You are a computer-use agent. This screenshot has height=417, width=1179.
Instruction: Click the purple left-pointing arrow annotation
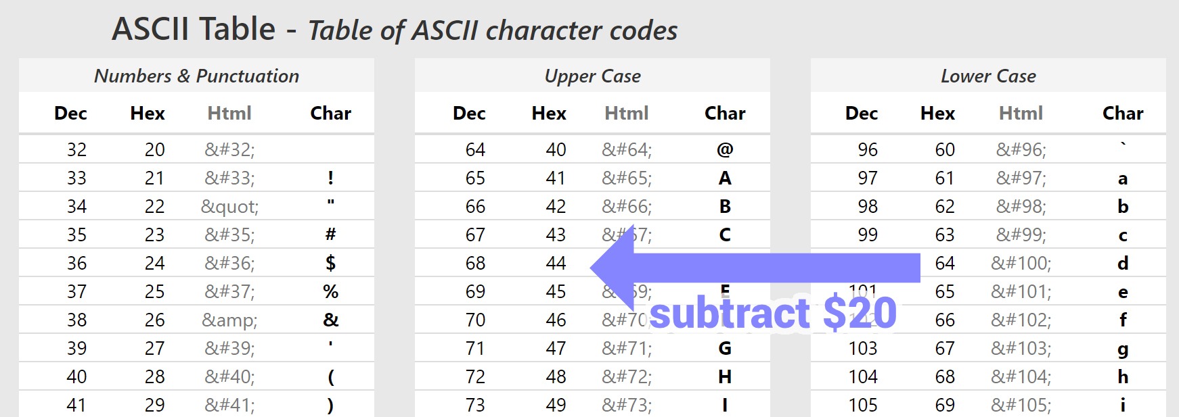click(x=755, y=268)
